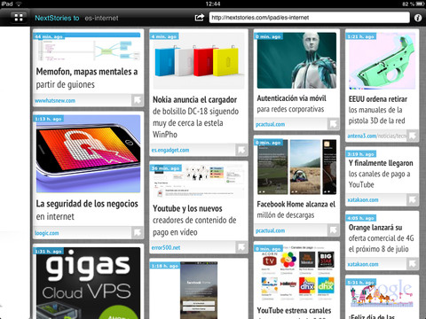Bookmark the Autenticación vía móvil story
The image size is (426, 319).
tap(333, 124)
